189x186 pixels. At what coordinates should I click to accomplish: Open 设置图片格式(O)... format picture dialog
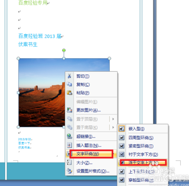(x=91, y=171)
